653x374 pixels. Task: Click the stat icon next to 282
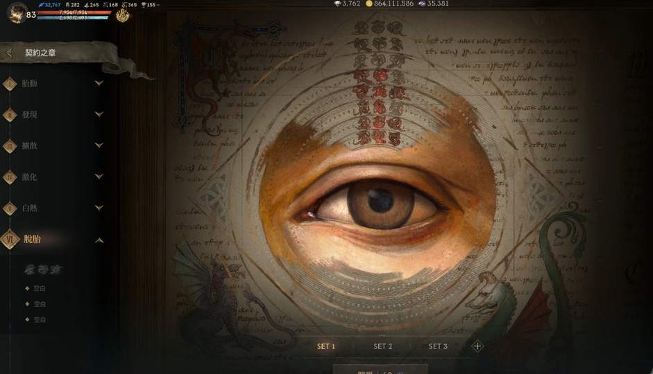tap(67, 5)
